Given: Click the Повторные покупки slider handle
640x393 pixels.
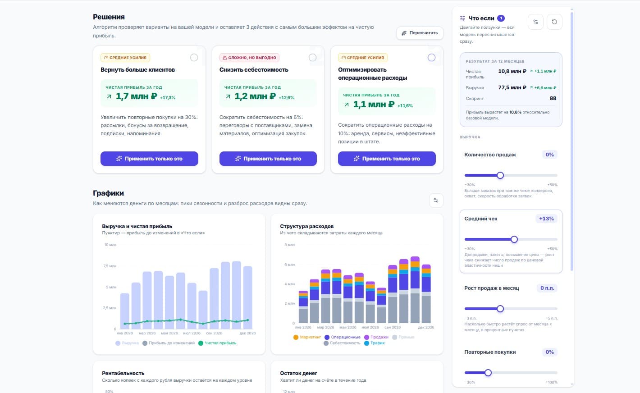Looking at the screenshot, I should (488, 373).
